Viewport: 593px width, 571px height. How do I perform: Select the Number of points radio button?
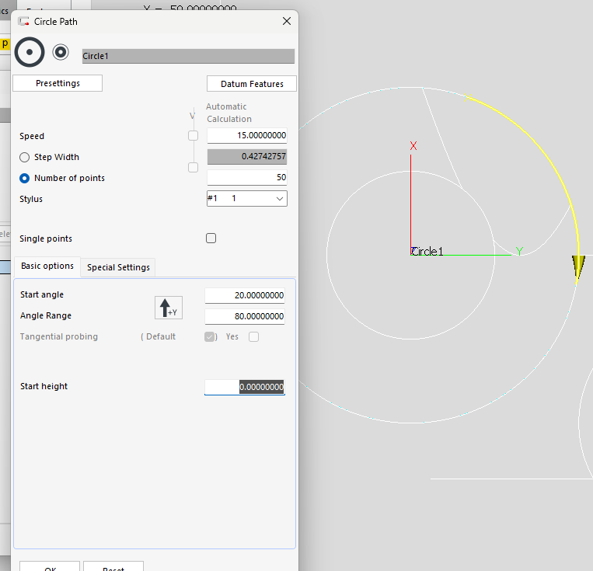[x=25, y=178]
